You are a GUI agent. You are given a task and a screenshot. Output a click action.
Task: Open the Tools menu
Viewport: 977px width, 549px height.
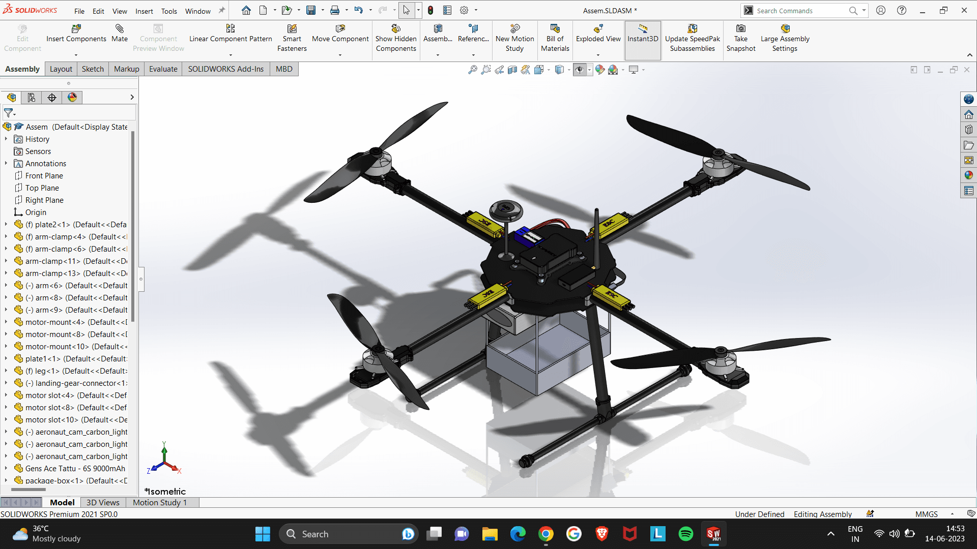click(169, 11)
